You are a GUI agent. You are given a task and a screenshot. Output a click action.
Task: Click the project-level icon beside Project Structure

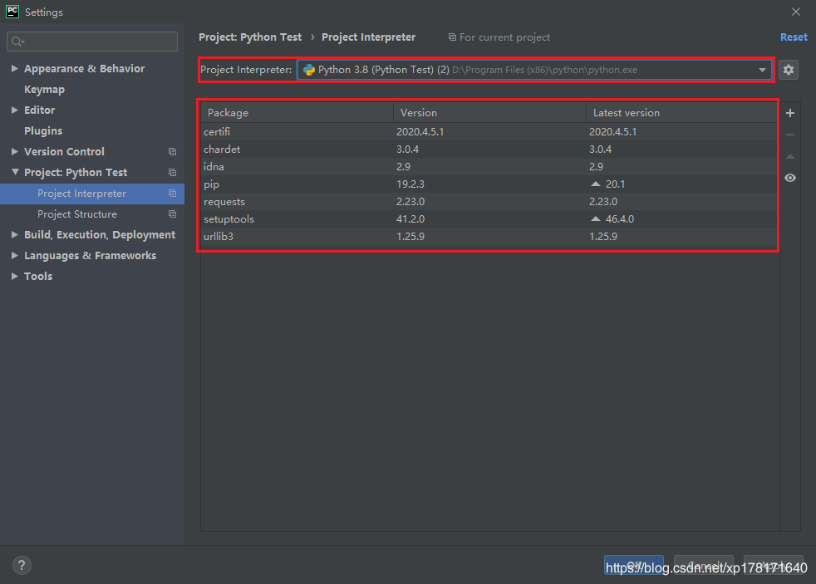click(x=172, y=214)
